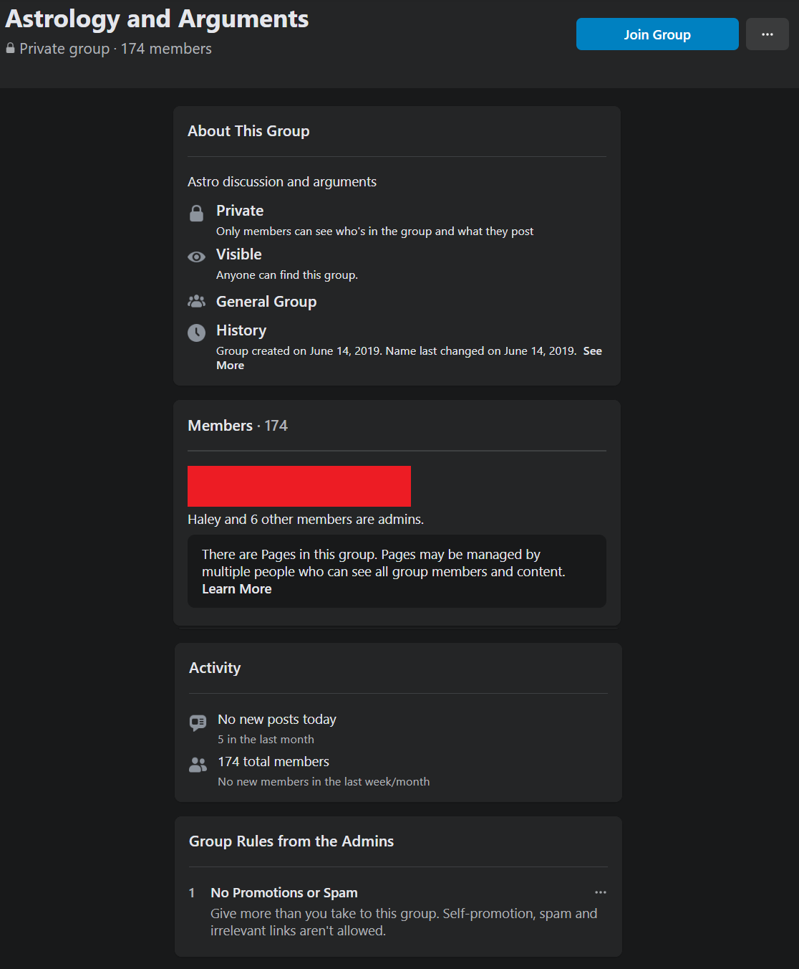Click the lock icon next to Private
This screenshot has height=969, width=799.
tap(196, 213)
